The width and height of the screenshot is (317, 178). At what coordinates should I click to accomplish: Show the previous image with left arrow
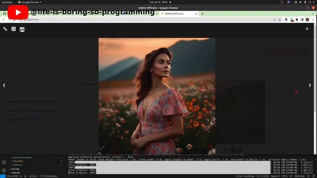coord(4,86)
